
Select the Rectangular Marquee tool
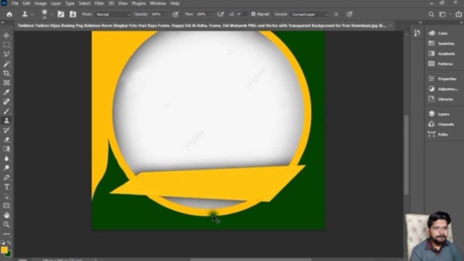(7, 45)
